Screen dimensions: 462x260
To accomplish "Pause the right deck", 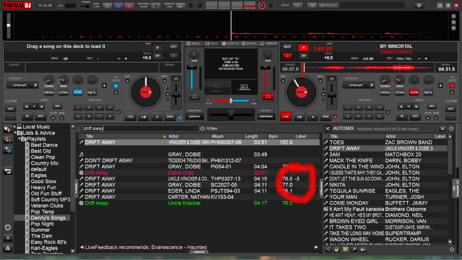I will (x=299, y=117).
